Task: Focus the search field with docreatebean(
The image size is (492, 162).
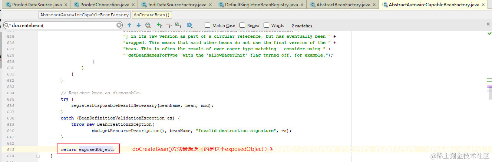Action: 64,26
